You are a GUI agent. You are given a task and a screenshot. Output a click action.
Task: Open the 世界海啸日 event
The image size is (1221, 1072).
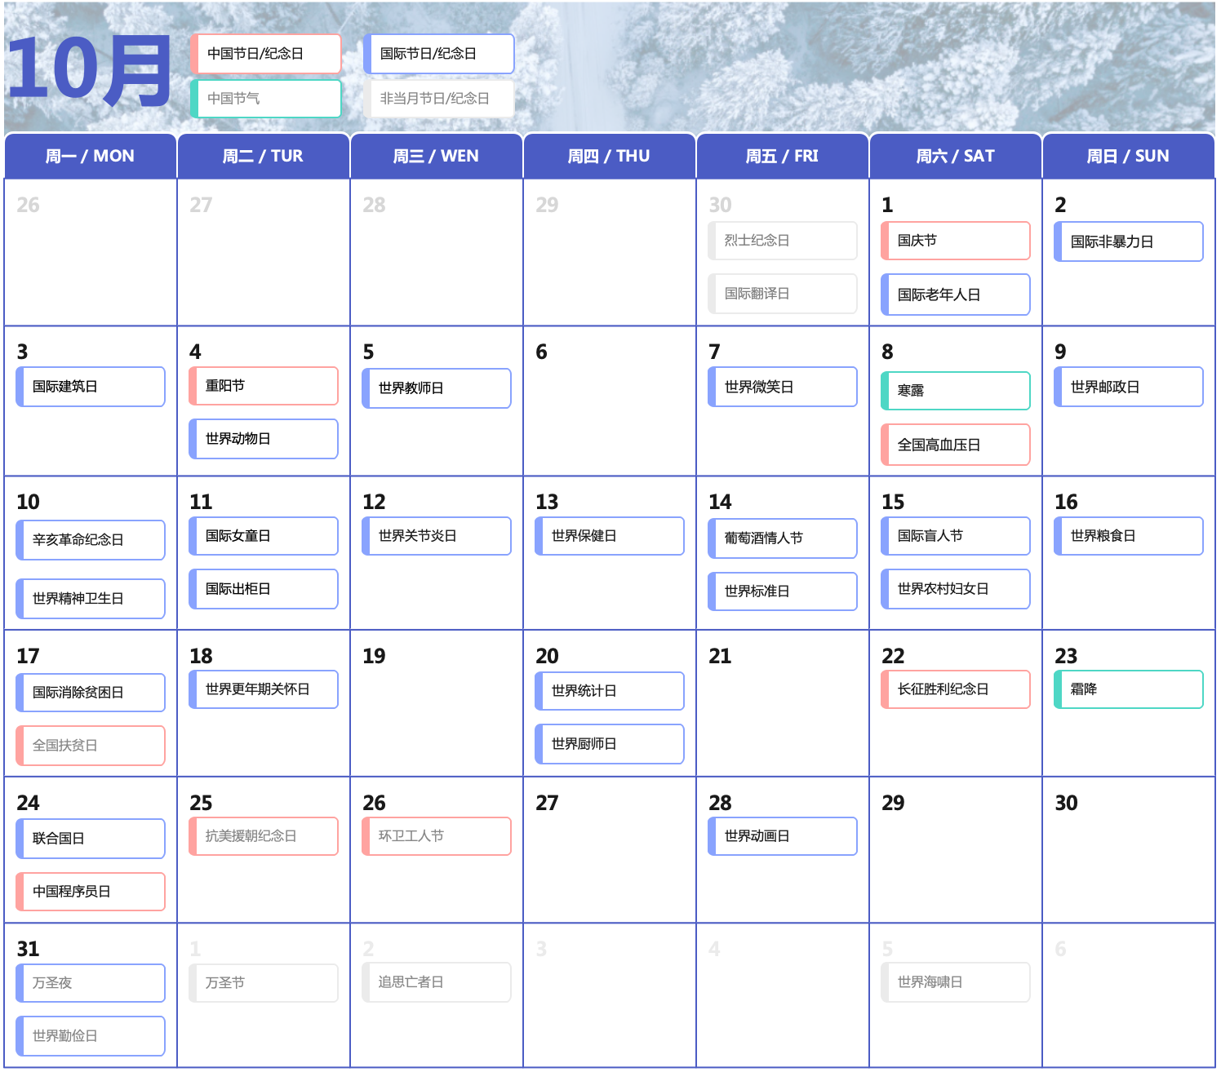[956, 982]
